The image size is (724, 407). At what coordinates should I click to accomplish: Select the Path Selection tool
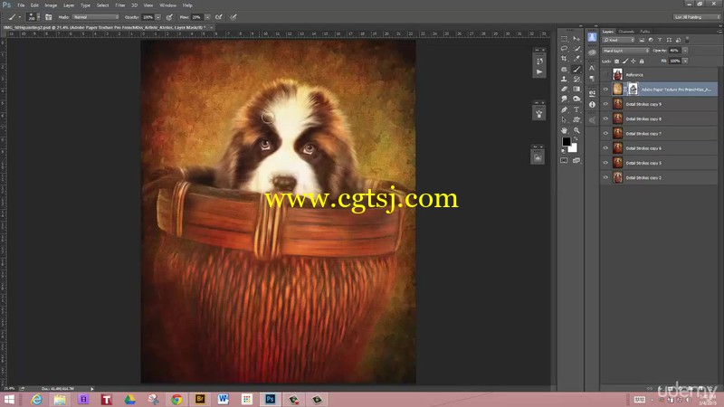click(x=564, y=120)
